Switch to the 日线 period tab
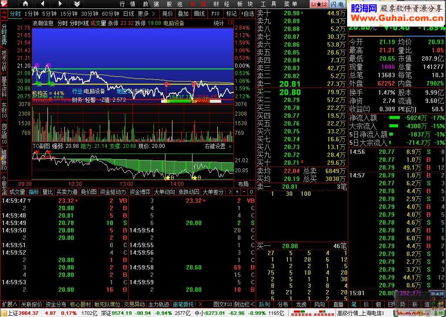The width and height of the screenshot is (446, 317). coord(128,14)
